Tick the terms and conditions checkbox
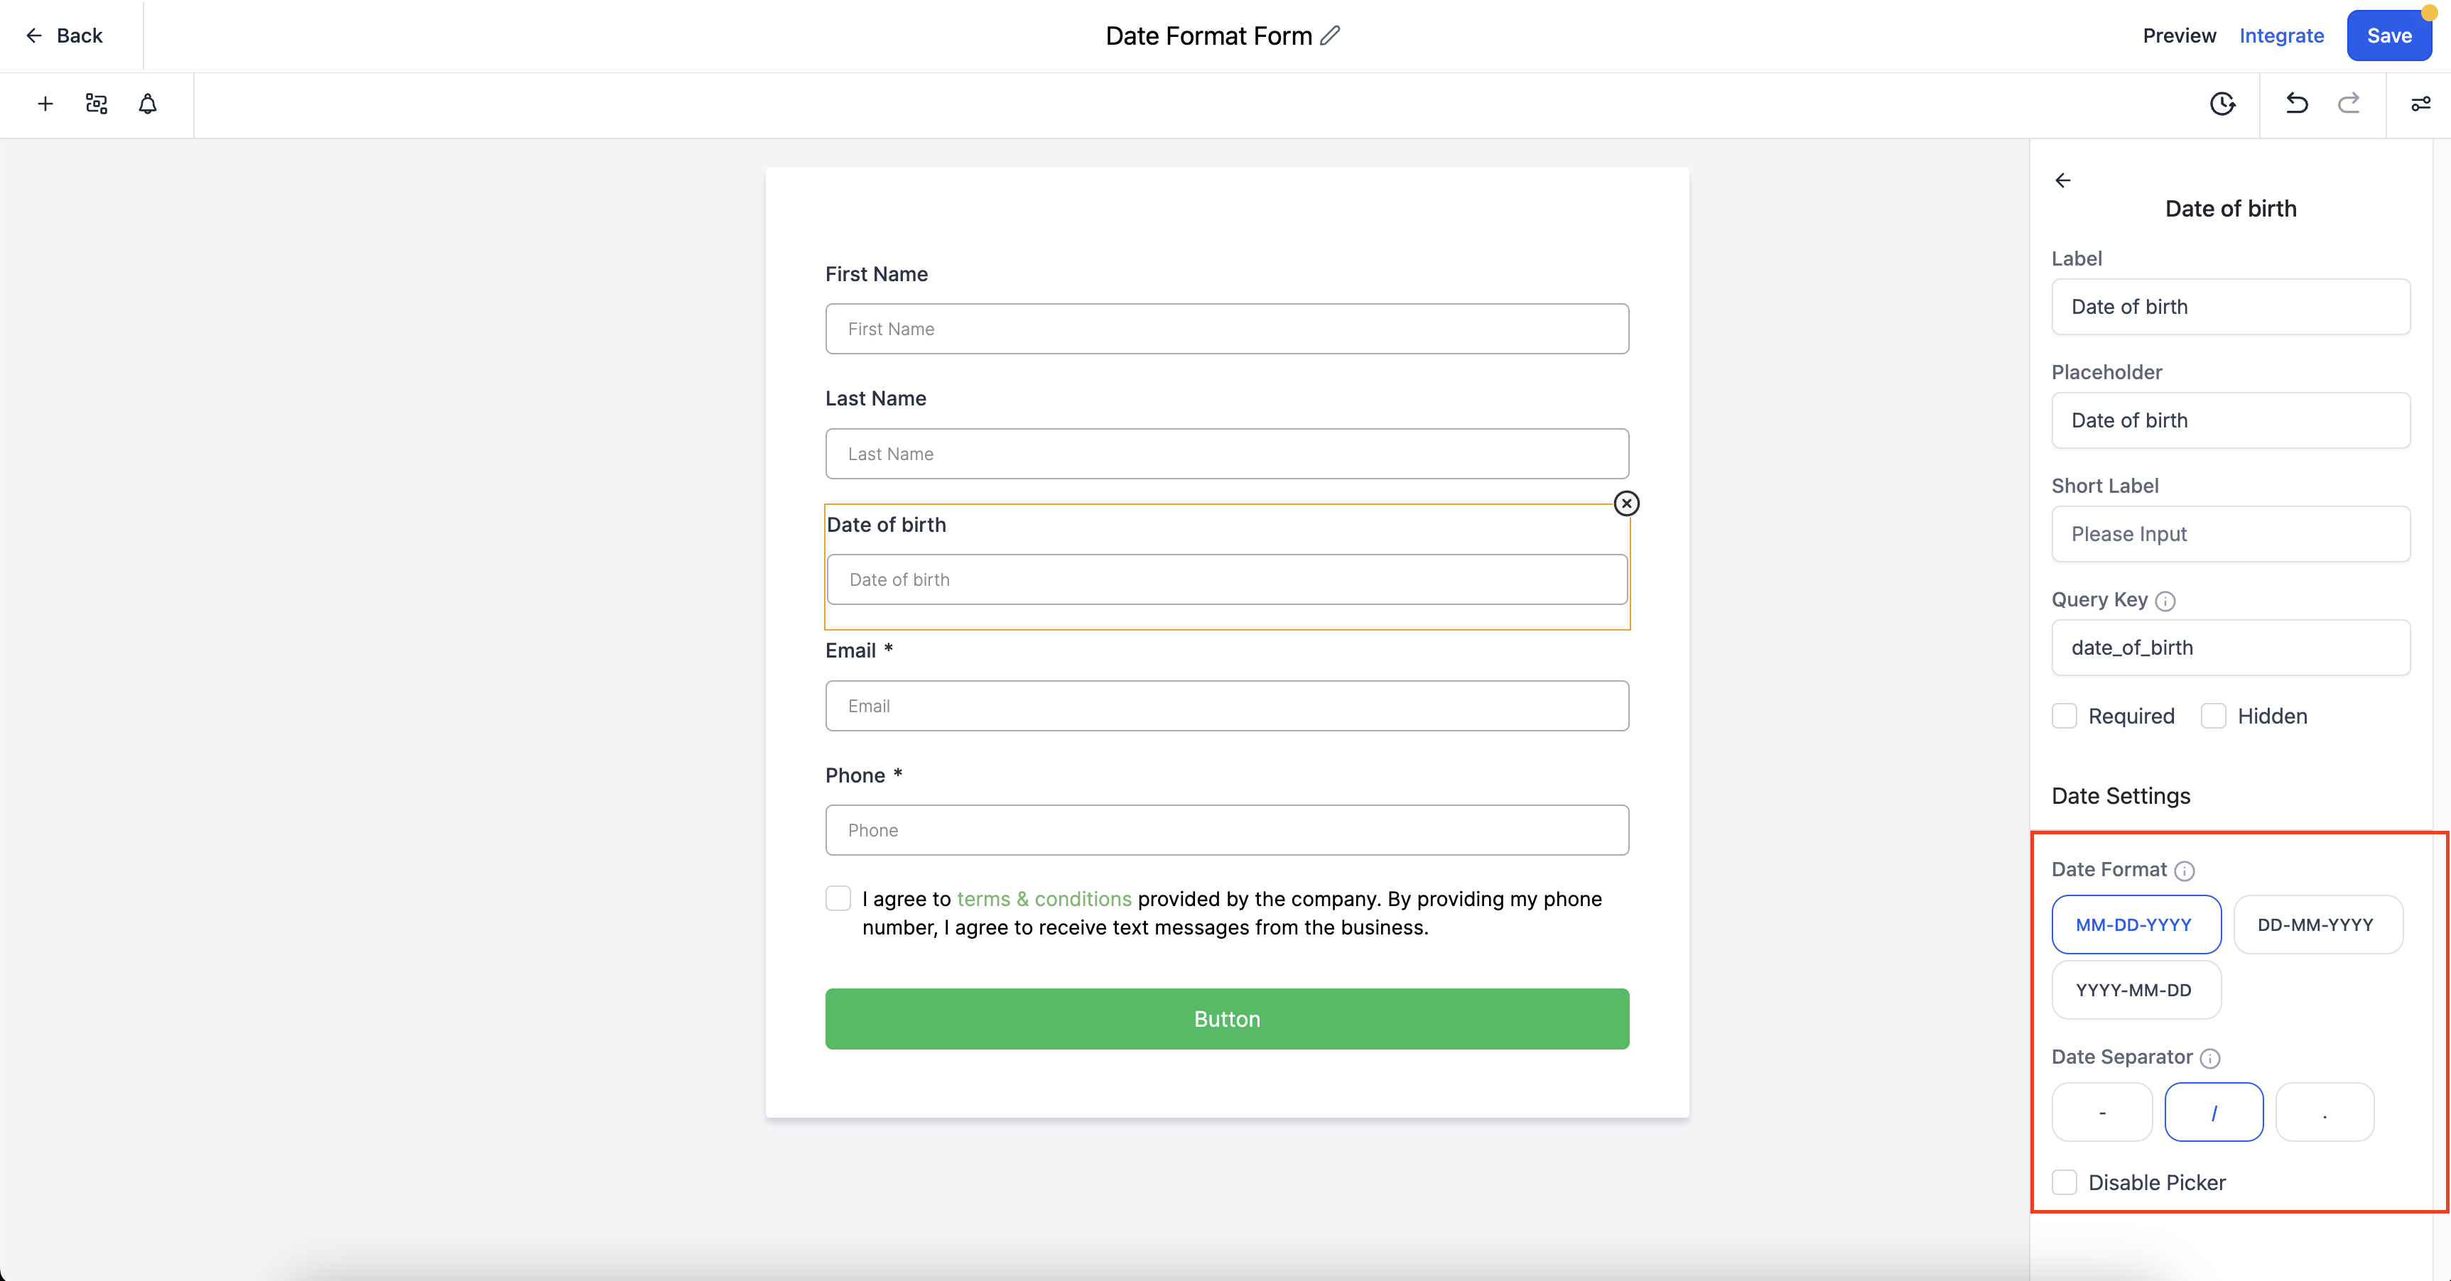 click(838, 899)
